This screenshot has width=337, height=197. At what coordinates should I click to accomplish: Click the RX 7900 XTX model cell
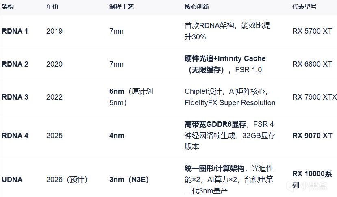314,97
